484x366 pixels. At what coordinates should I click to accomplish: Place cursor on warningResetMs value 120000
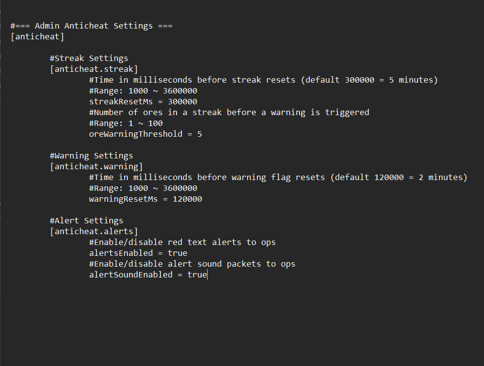tap(187, 199)
